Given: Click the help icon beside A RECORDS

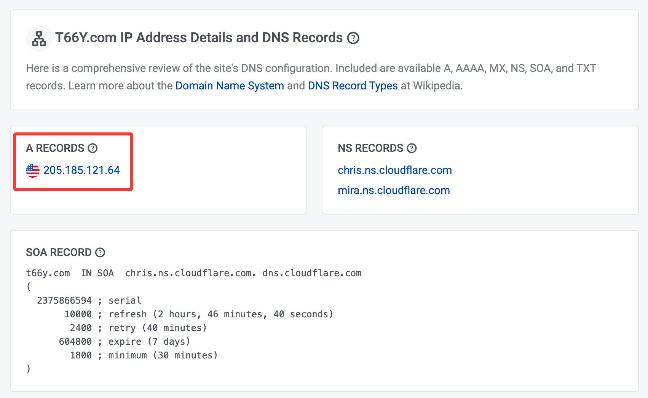Looking at the screenshot, I should pyautogui.click(x=93, y=148).
